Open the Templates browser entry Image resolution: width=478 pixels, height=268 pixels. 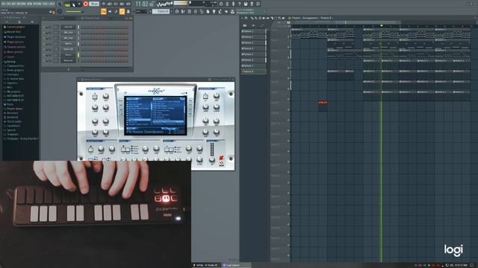click(x=13, y=134)
